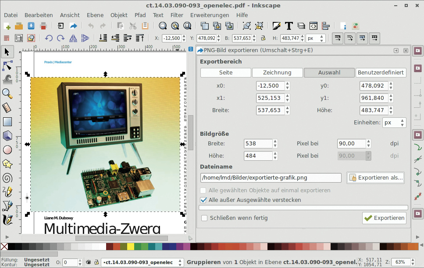Flip selection horizontally
The image size is (424, 268).
(x=73, y=38)
